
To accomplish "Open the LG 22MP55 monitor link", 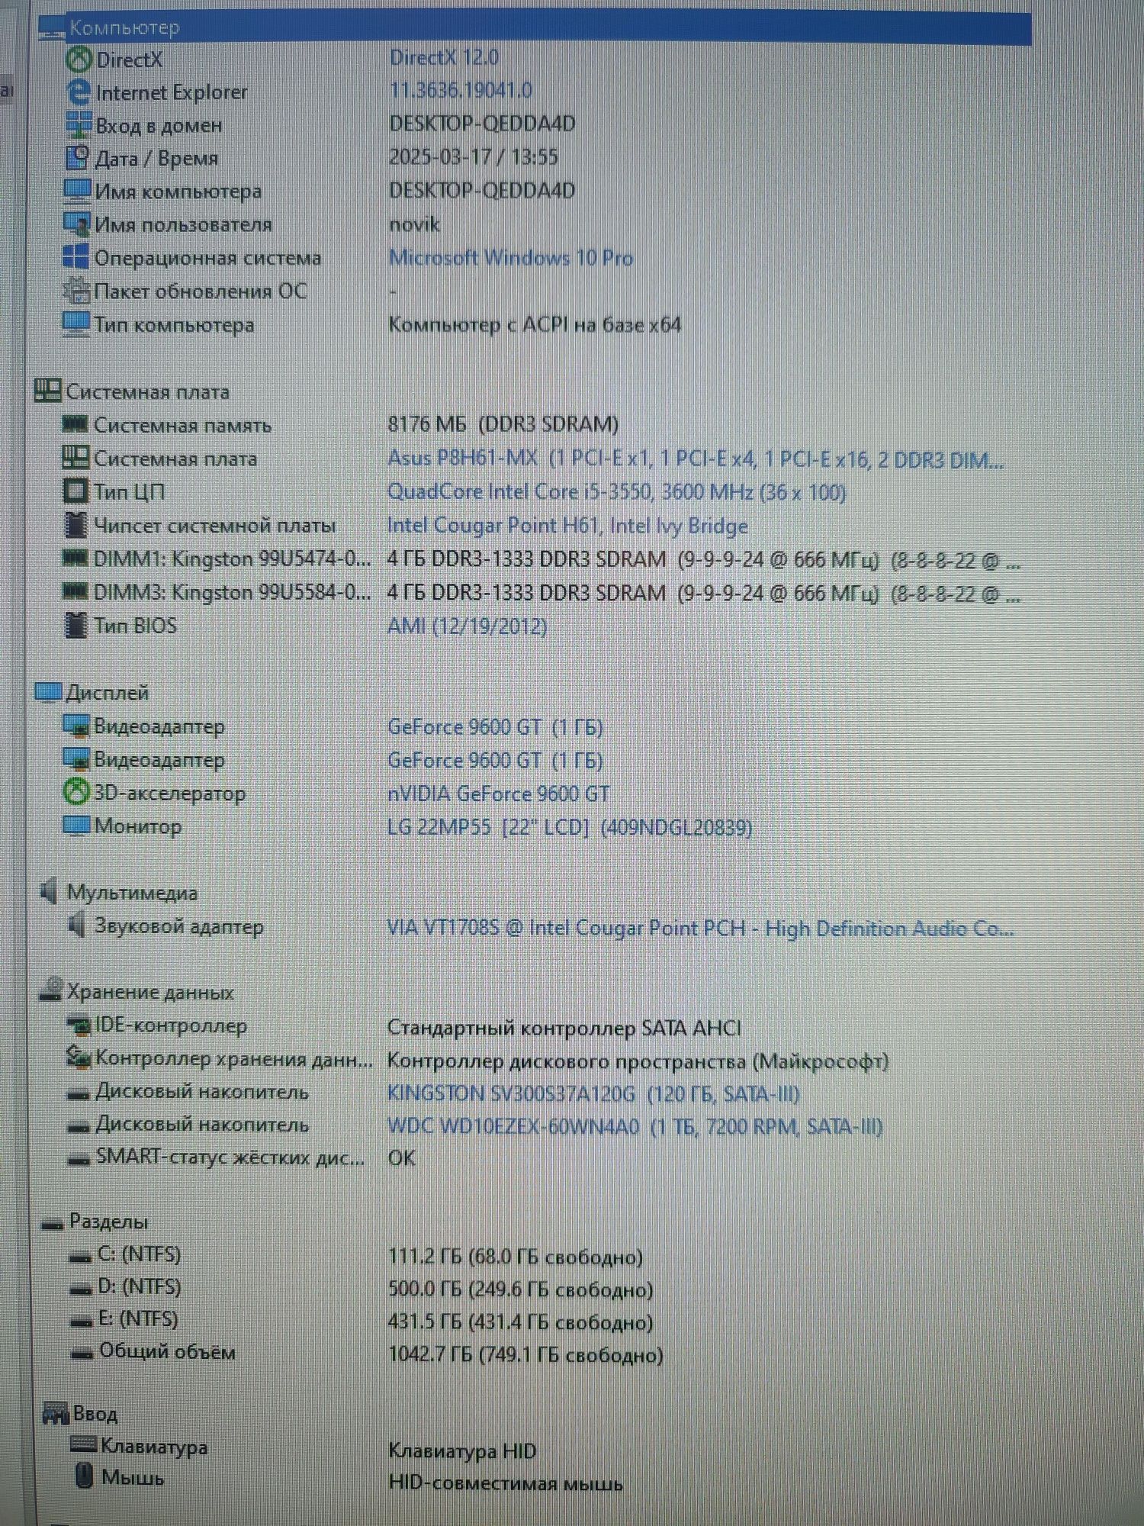I will click(x=570, y=827).
